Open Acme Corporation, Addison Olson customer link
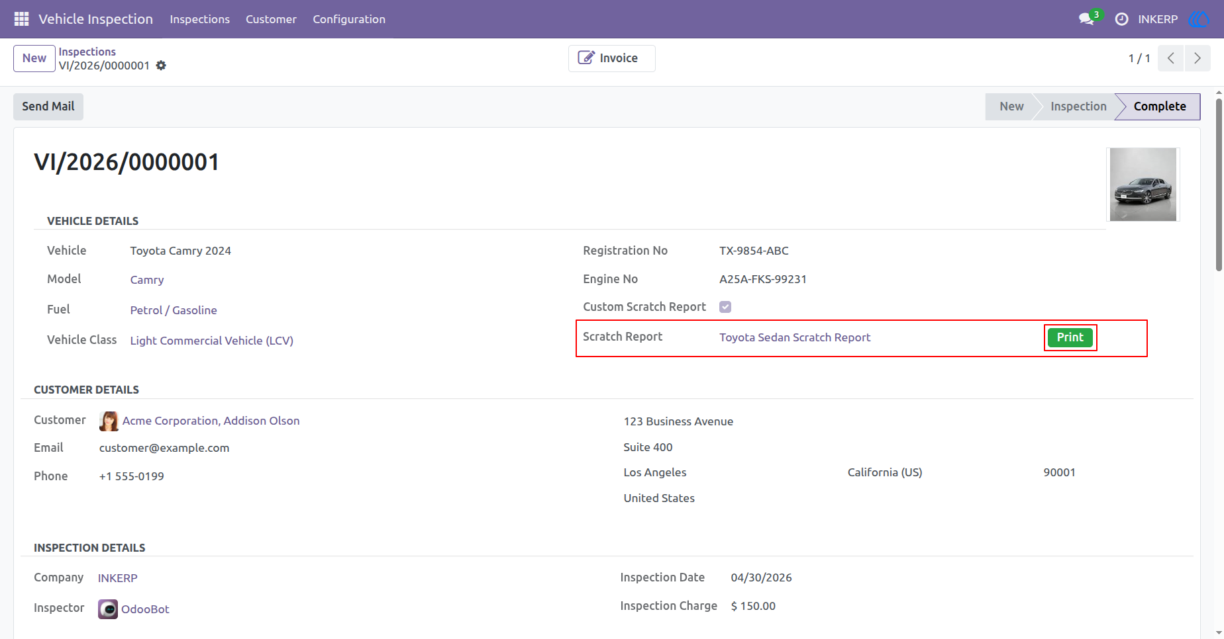This screenshot has height=639, width=1224. point(211,421)
